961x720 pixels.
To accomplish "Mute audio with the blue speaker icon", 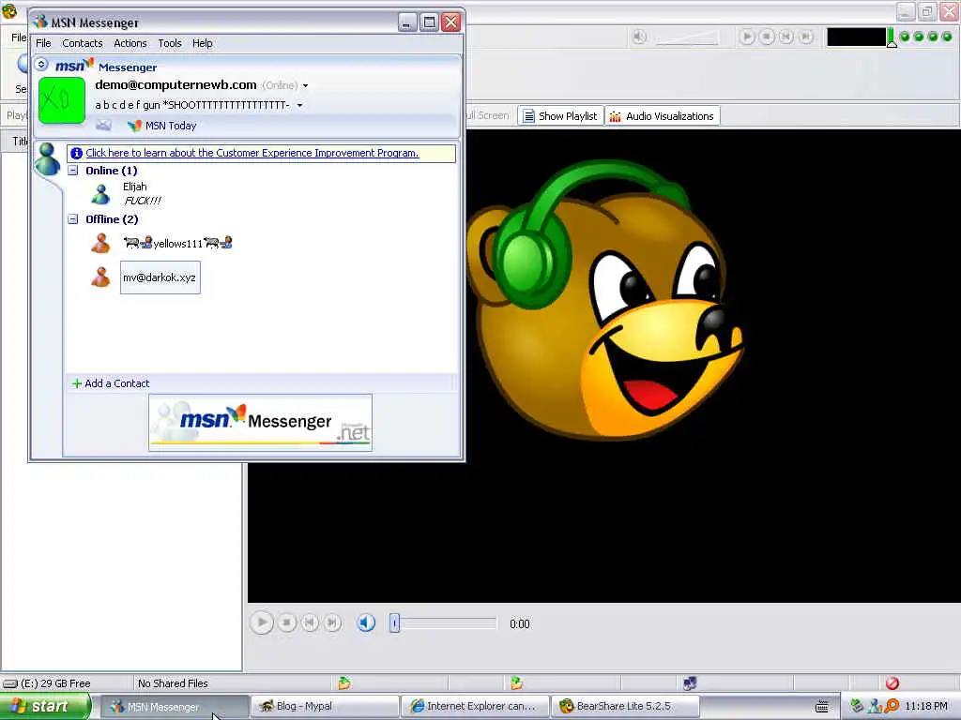I will click(x=366, y=622).
